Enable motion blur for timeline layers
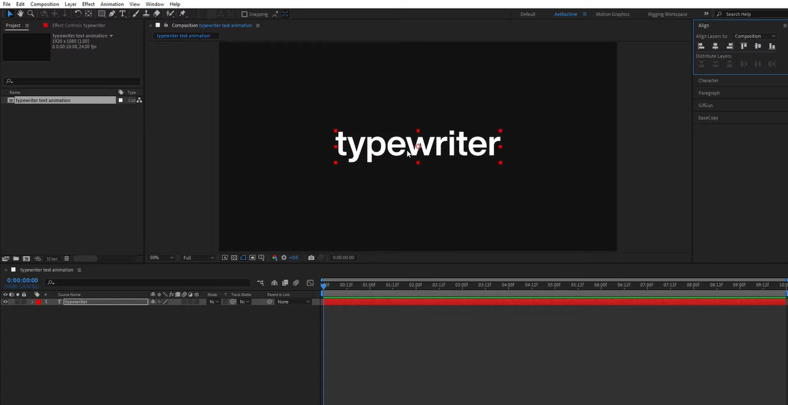The height and width of the screenshot is (405, 788). point(295,283)
